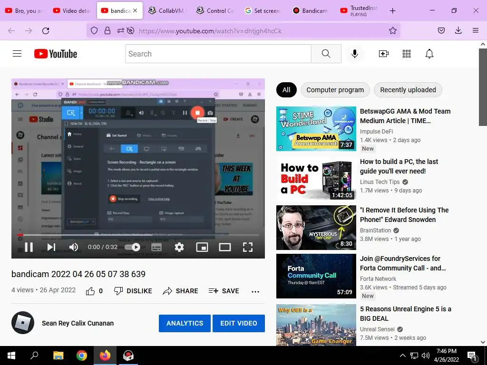Click the EDIT VIDEO button
Viewport: 487px width, 365px height.
239,323
